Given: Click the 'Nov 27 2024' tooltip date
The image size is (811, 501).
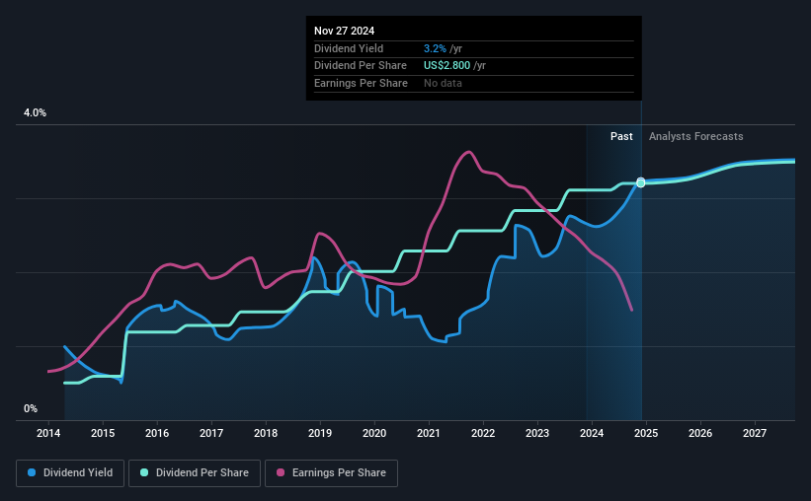Looking at the screenshot, I should 344,31.
